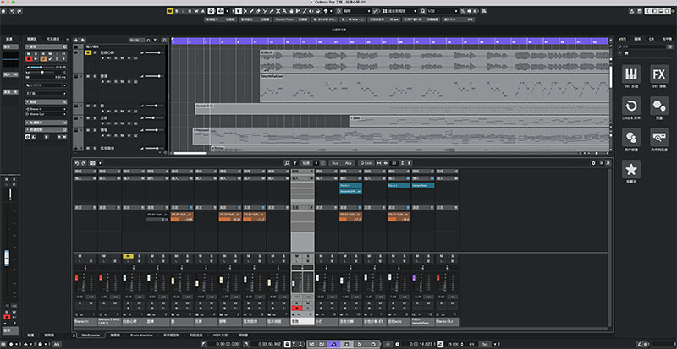Click the AQ button on transport bar

tap(57, 344)
